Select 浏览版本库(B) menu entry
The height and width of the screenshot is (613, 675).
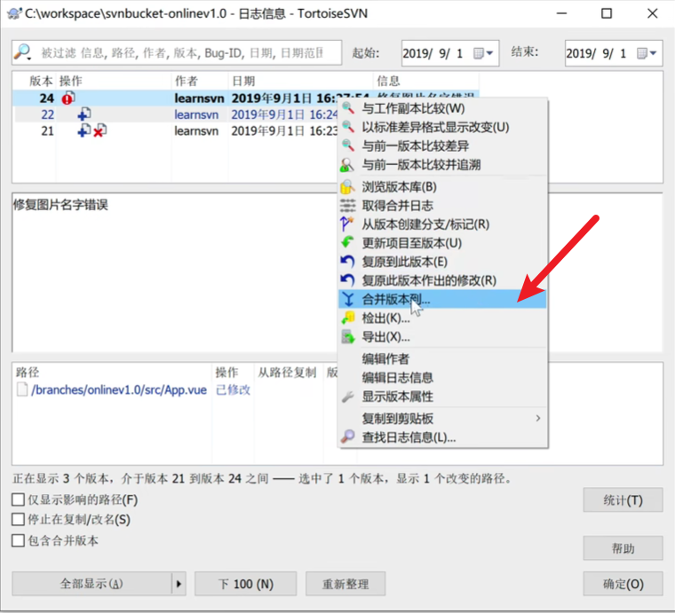(443, 187)
